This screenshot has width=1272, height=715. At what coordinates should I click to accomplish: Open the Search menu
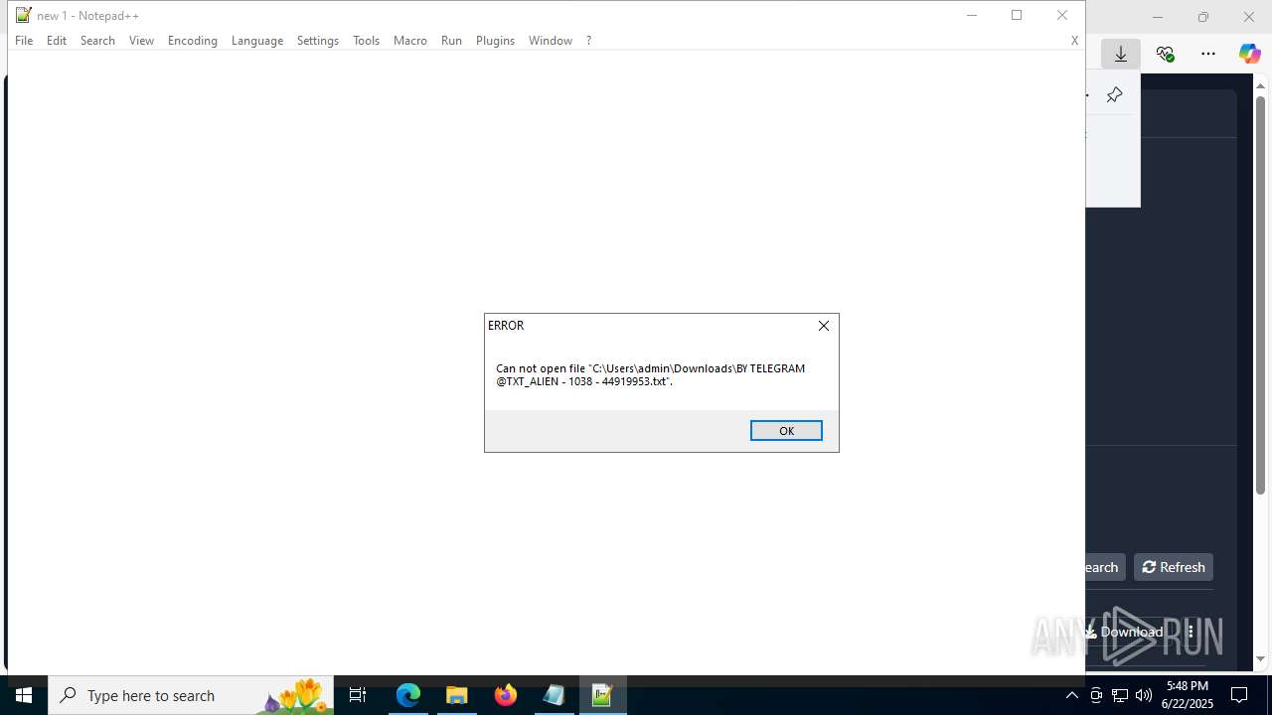[97, 41]
